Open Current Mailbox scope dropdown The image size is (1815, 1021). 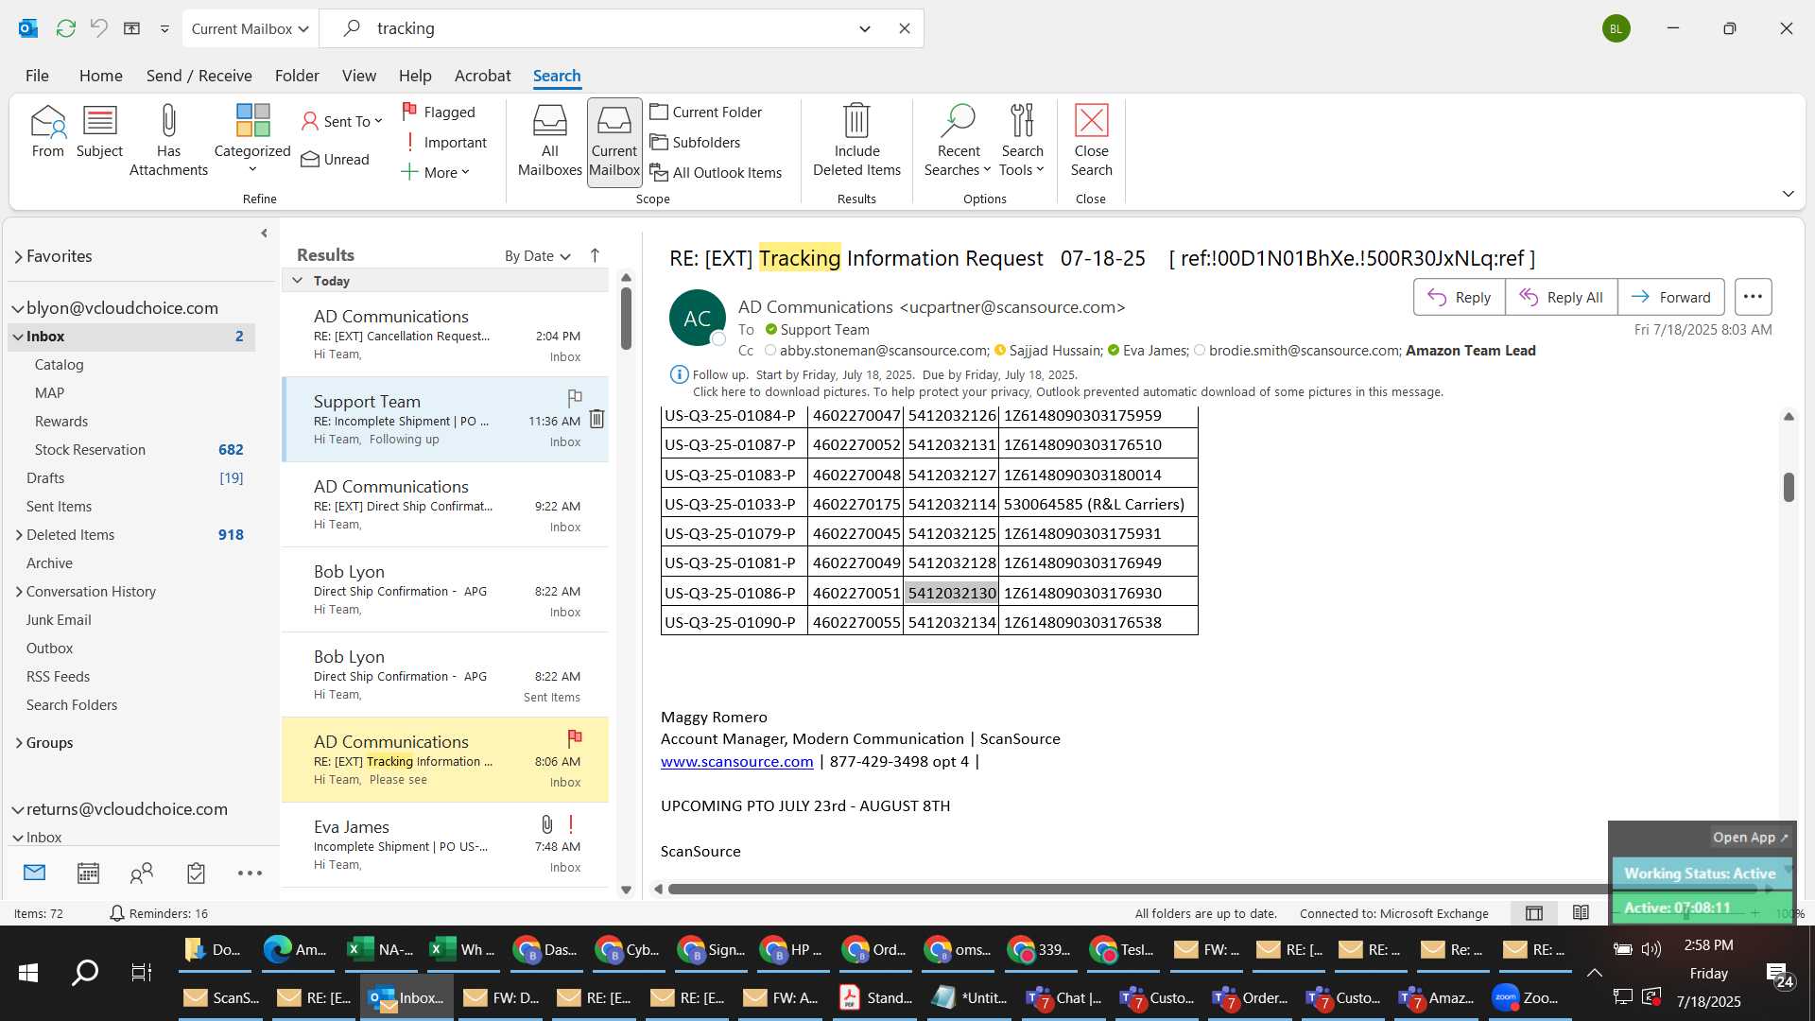[x=250, y=28]
